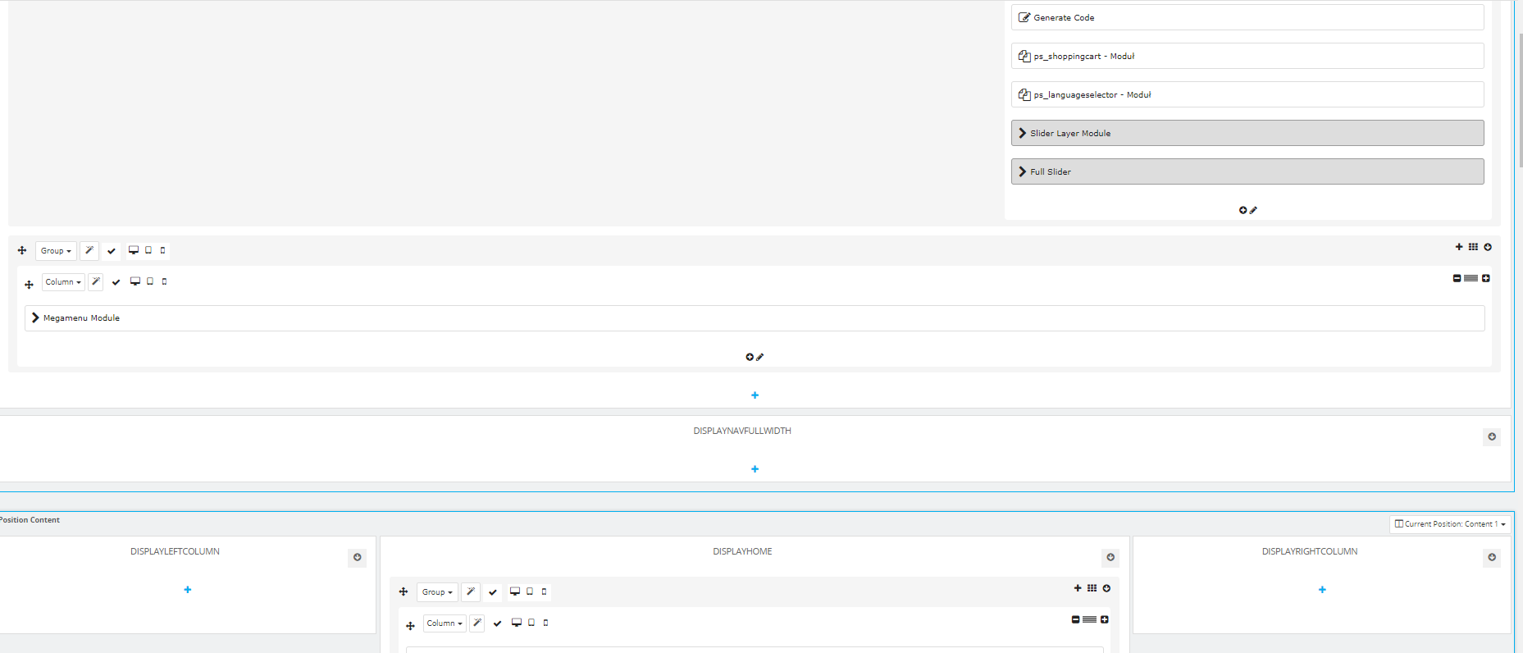
Task: Open the Generate Code widget
Action: pyautogui.click(x=1247, y=17)
